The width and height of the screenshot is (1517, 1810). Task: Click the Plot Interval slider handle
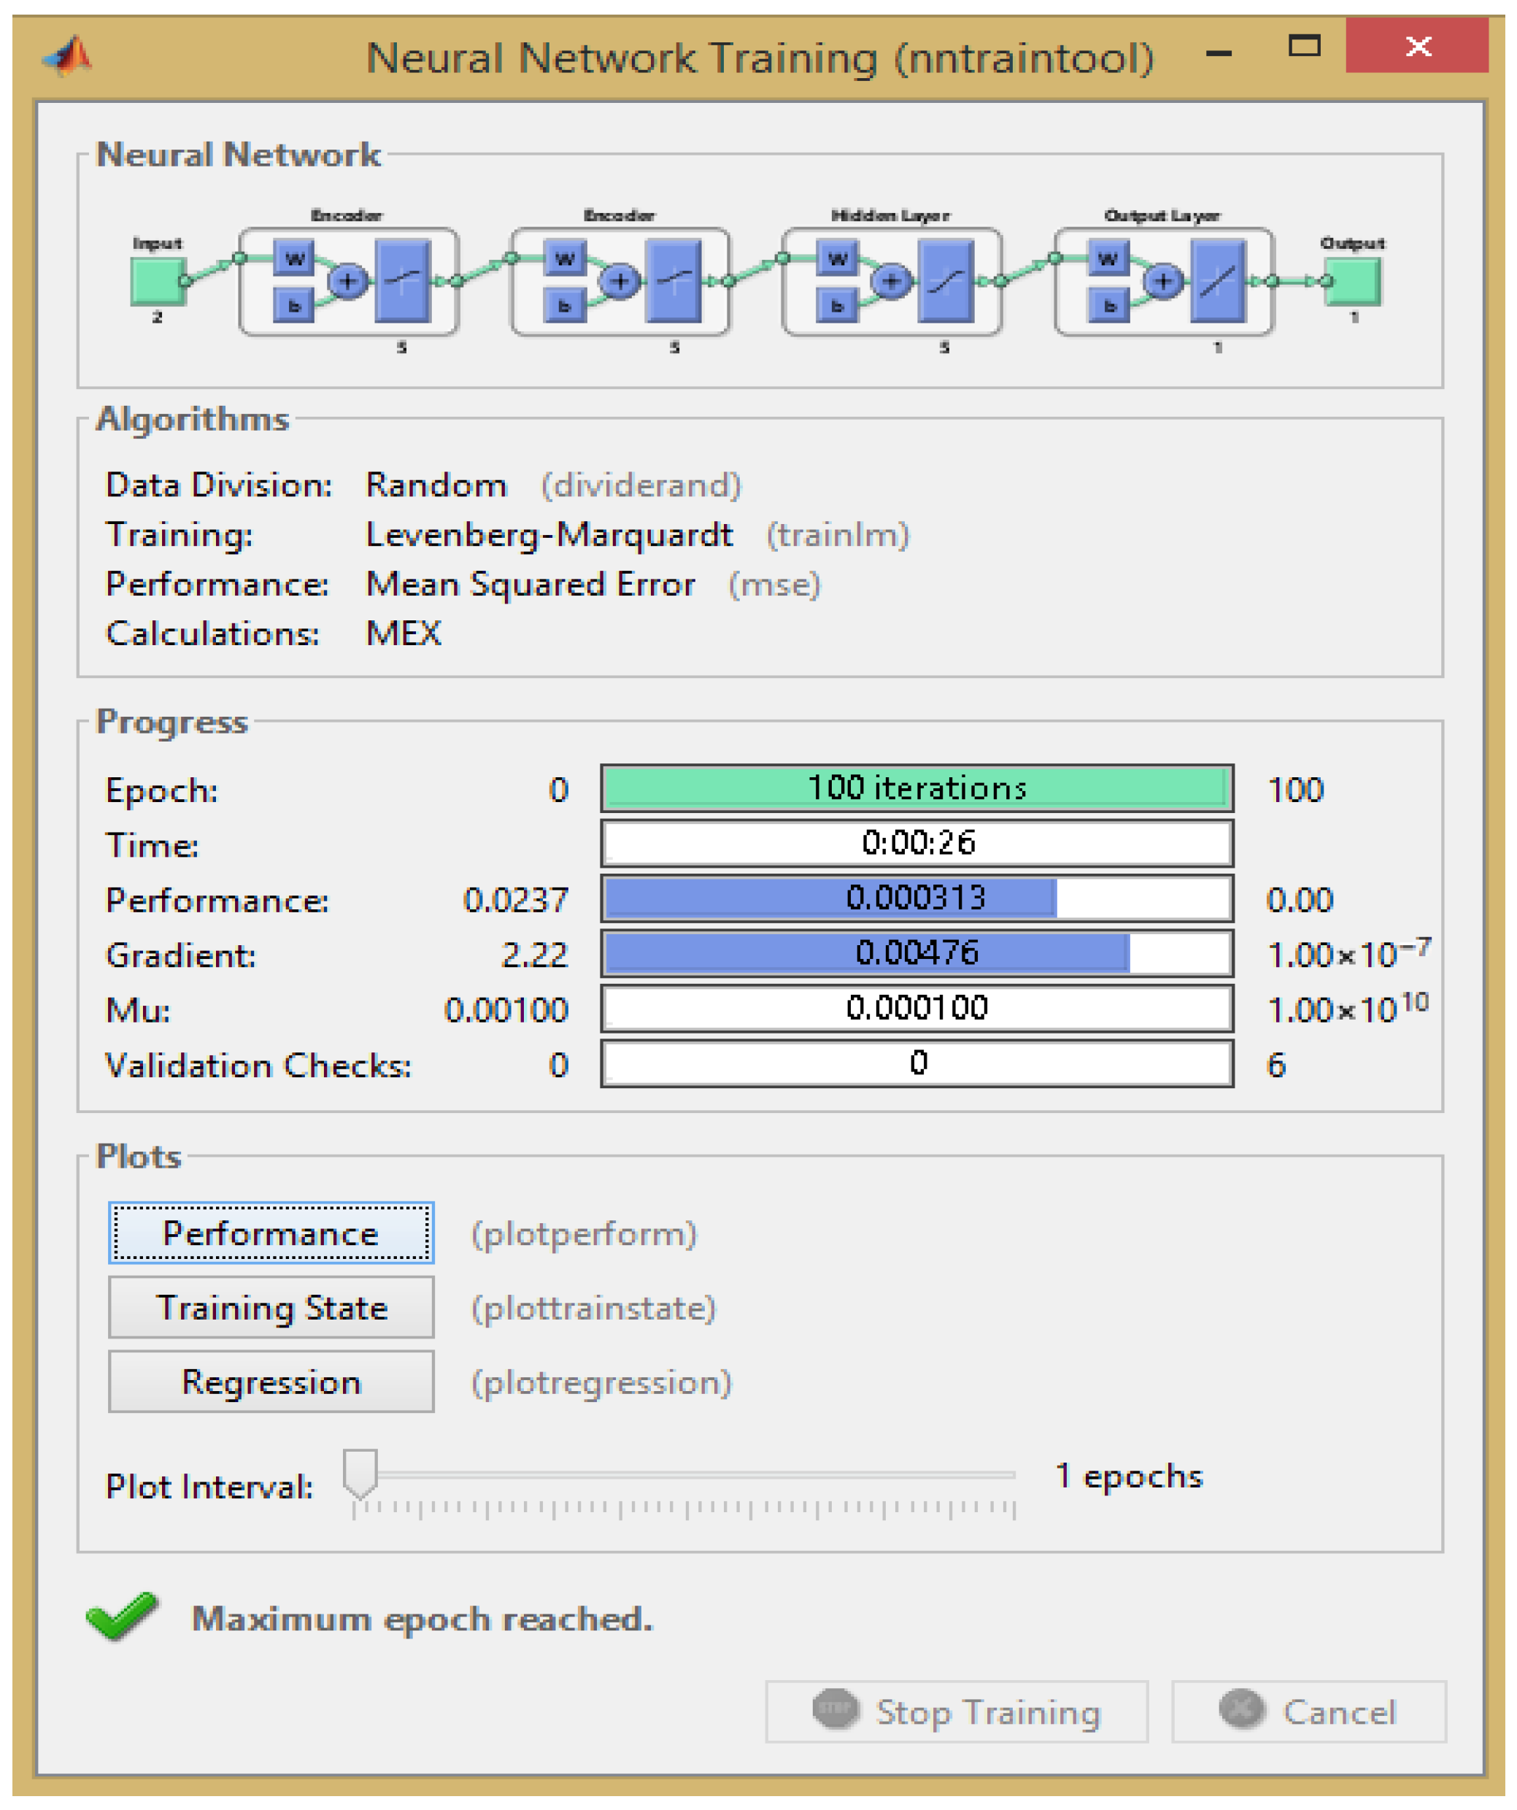click(x=360, y=1472)
